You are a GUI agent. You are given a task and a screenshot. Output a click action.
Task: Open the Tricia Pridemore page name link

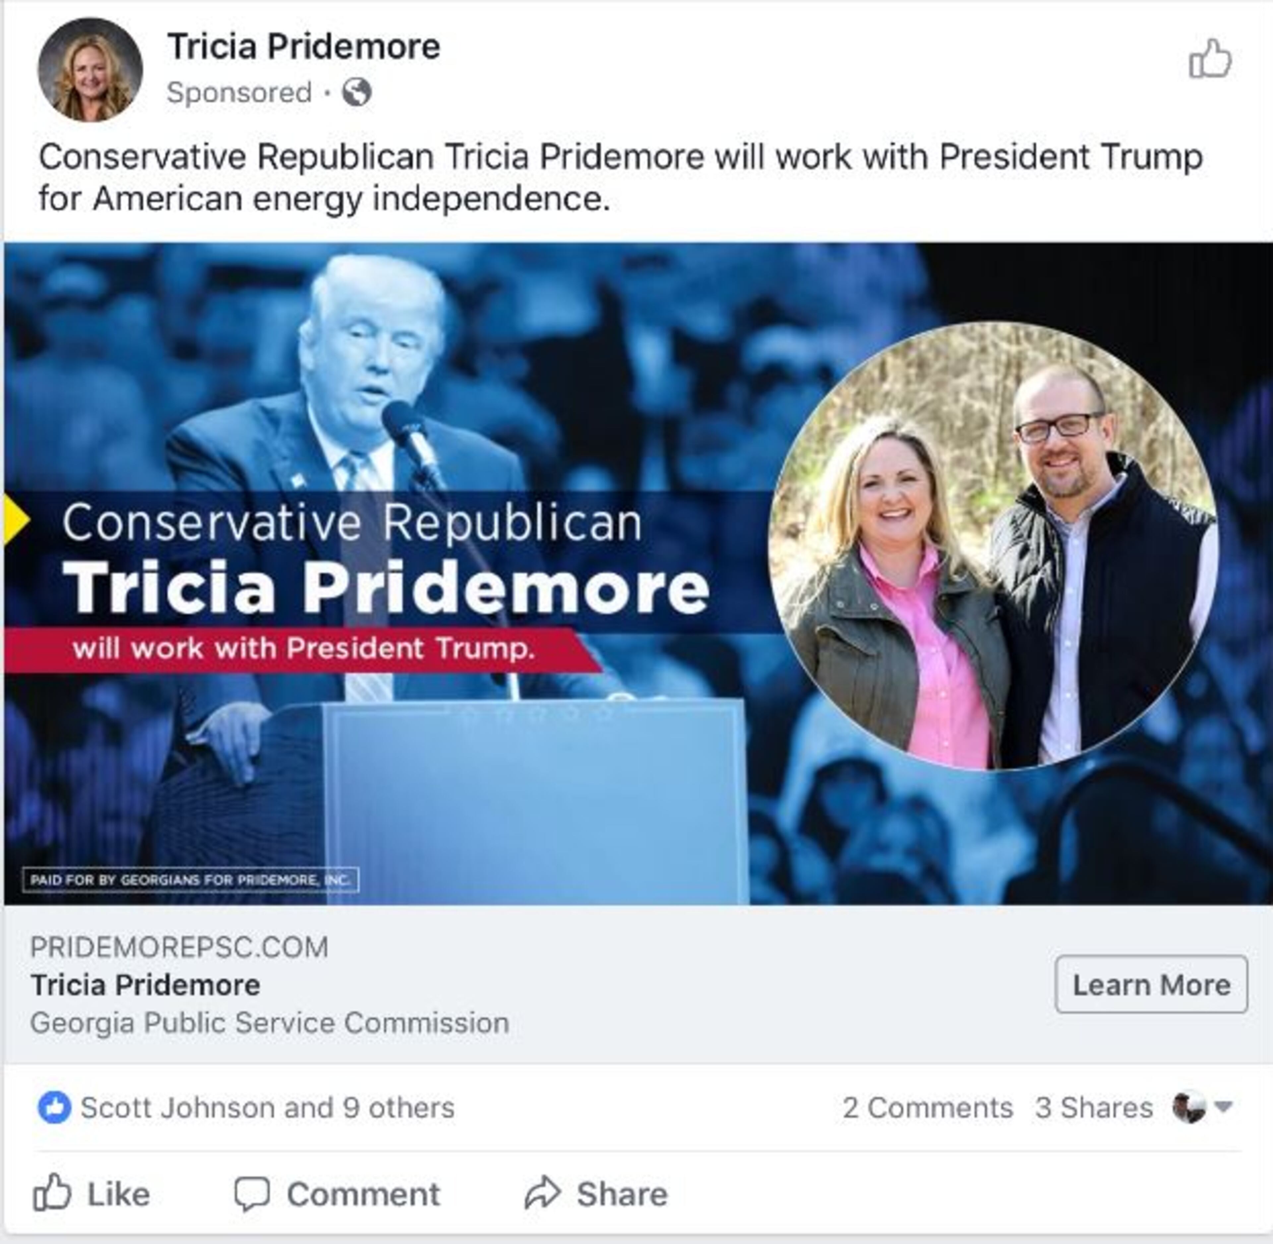pyautogui.click(x=304, y=46)
